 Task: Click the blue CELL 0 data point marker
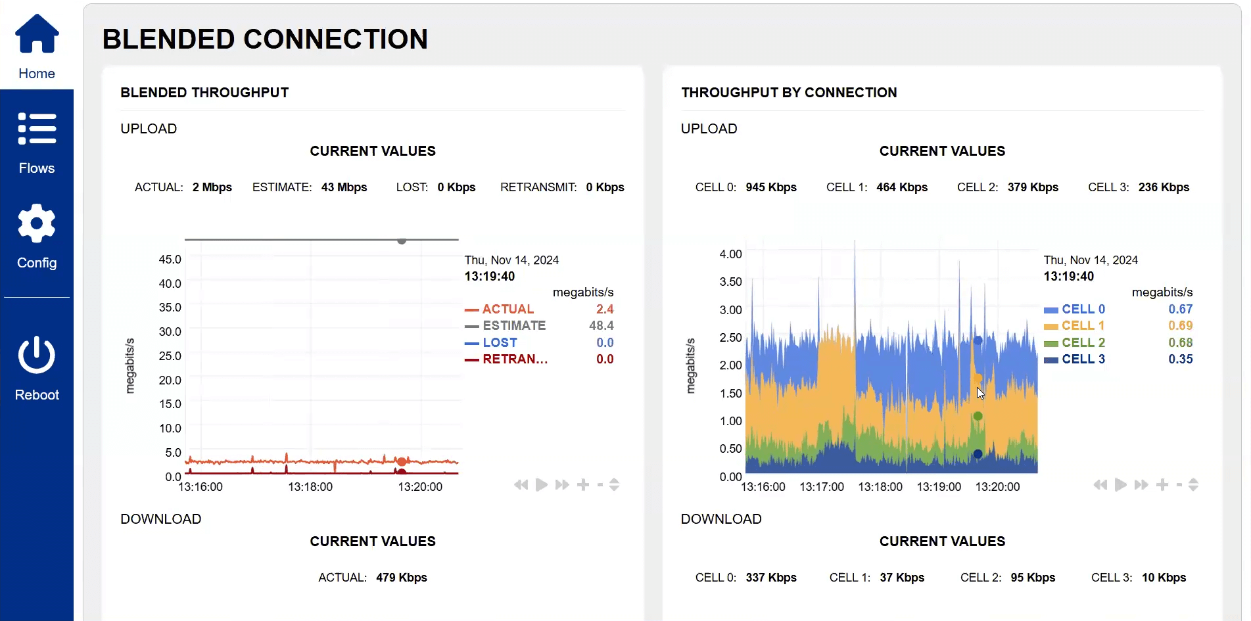[x=978, y=340]
